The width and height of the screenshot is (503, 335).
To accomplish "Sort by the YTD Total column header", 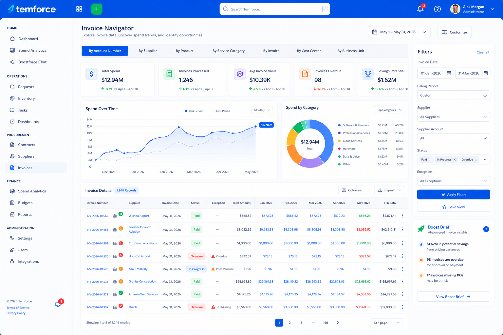I will point(390,203).
